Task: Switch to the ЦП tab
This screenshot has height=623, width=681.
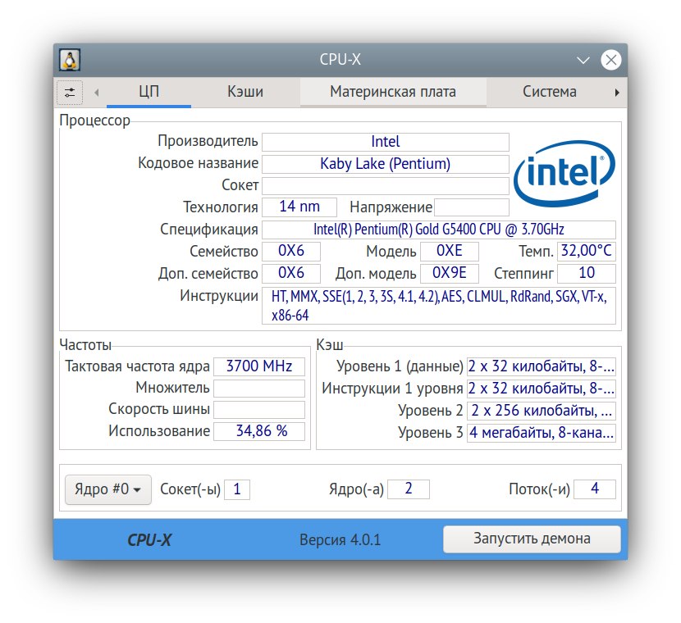Action: point(149,92)
